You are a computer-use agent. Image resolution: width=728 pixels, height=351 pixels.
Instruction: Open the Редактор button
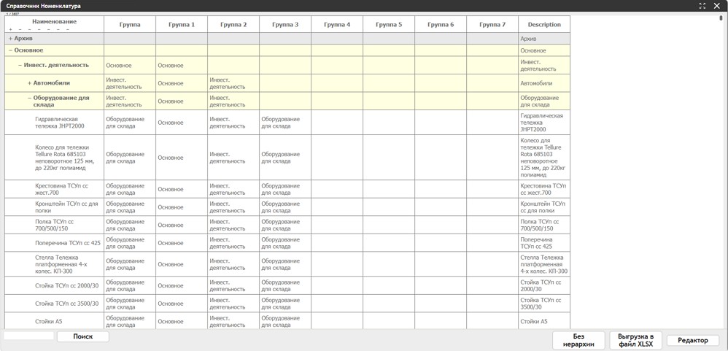point(693,340)
